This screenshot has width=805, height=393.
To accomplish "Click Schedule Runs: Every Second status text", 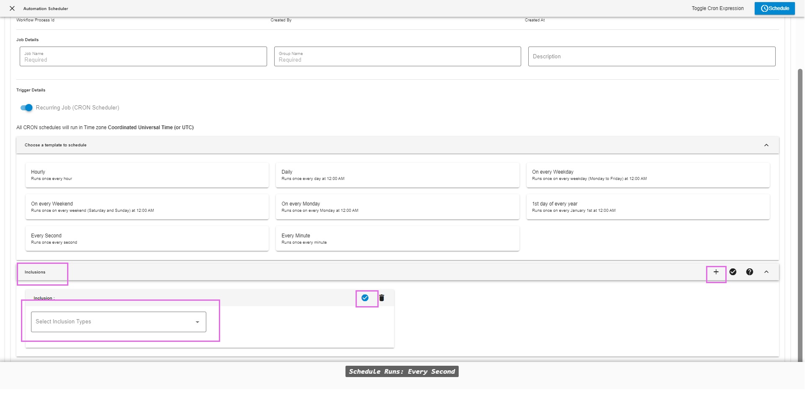I will coord(402,372).
